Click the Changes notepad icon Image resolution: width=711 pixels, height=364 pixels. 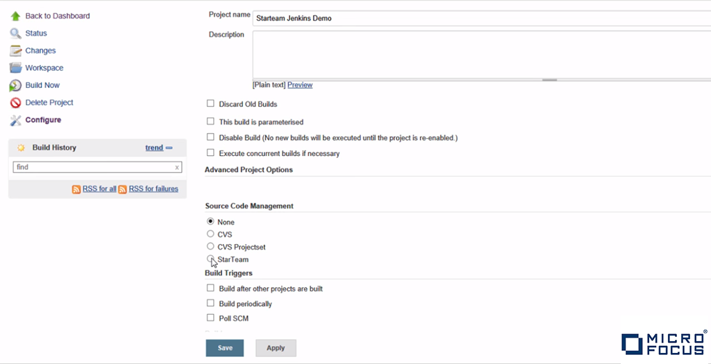tap(15, 51)
